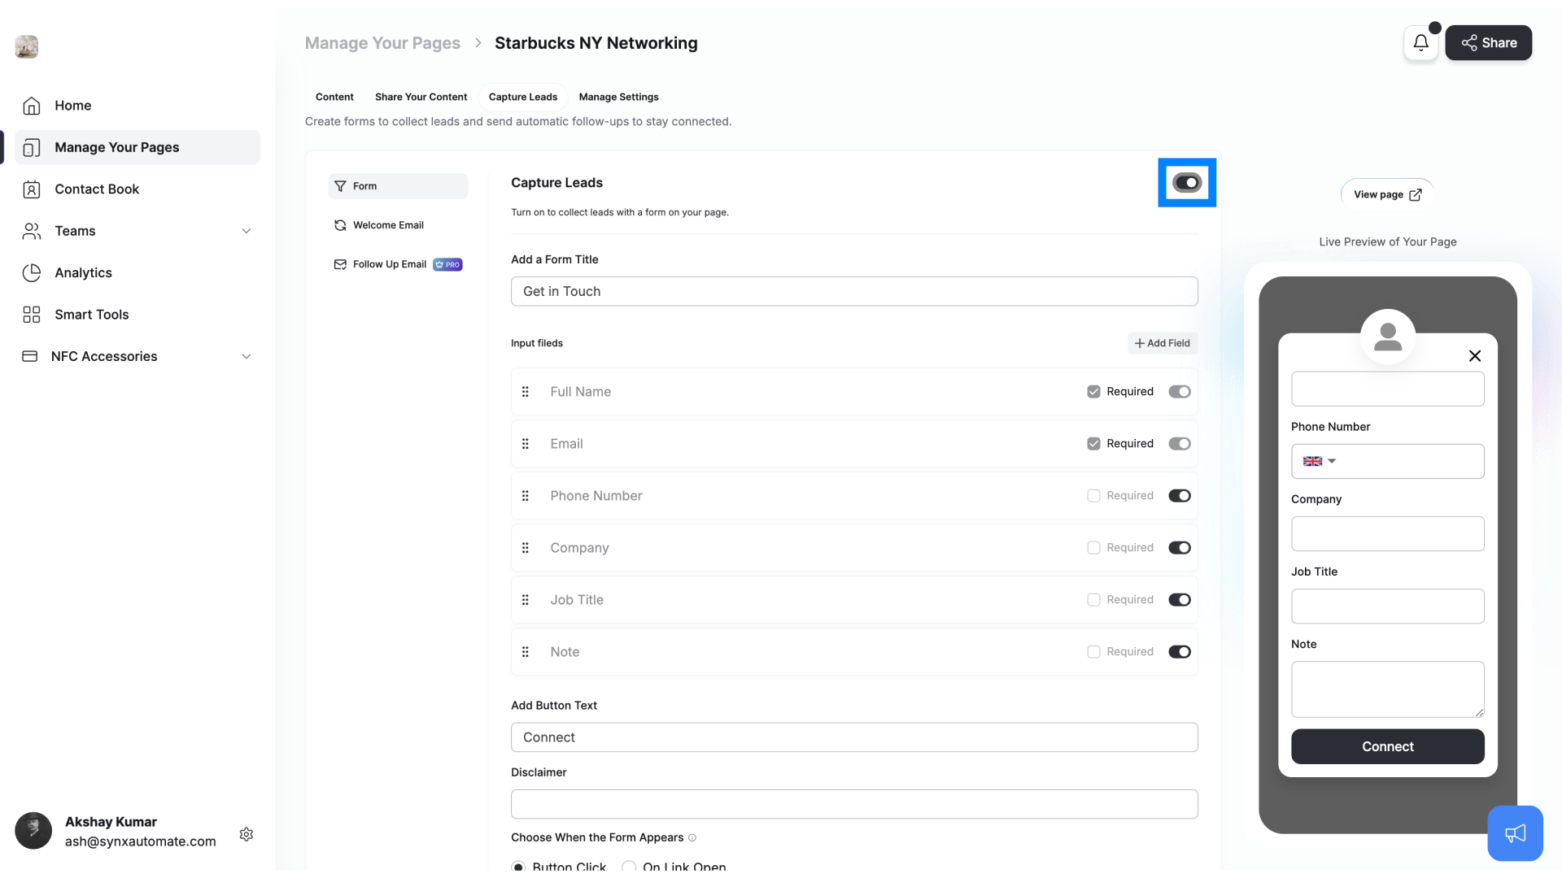
Task: Click the Smart Tools grid icon
Action: click(32, 315)
